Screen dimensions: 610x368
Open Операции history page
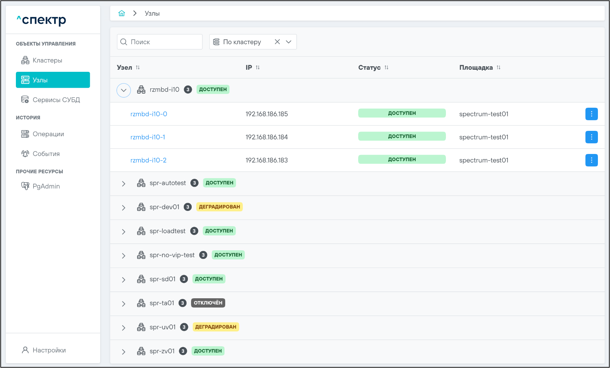pyautogui.click(x=48, y=134)
